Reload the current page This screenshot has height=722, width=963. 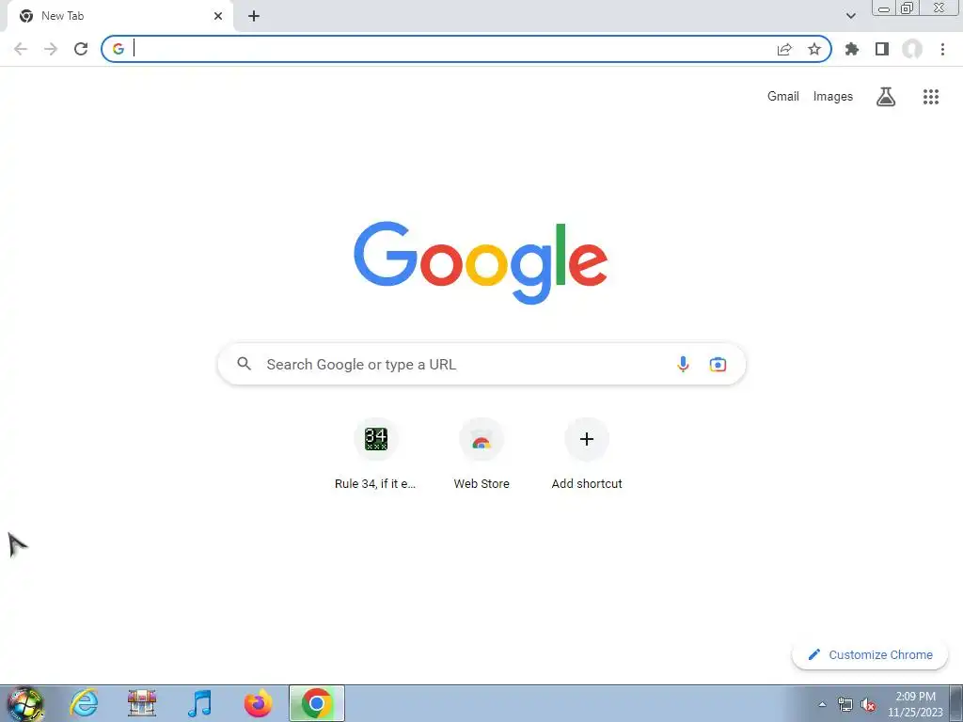81,49
